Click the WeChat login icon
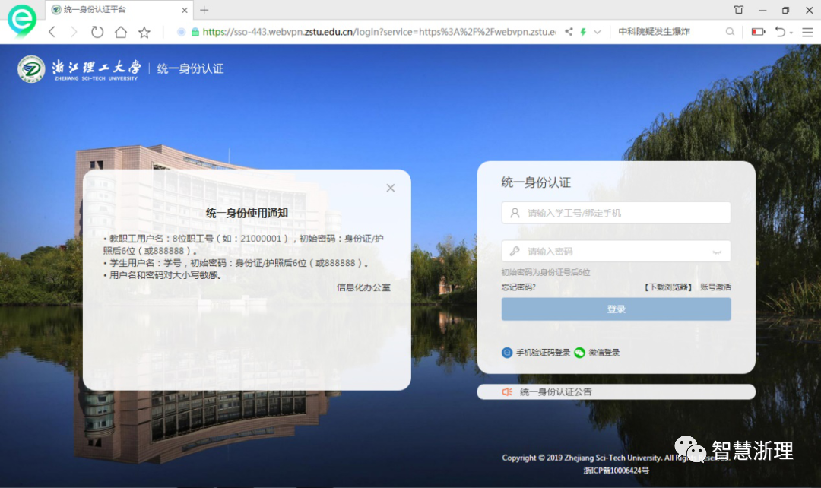 (580, 353)
